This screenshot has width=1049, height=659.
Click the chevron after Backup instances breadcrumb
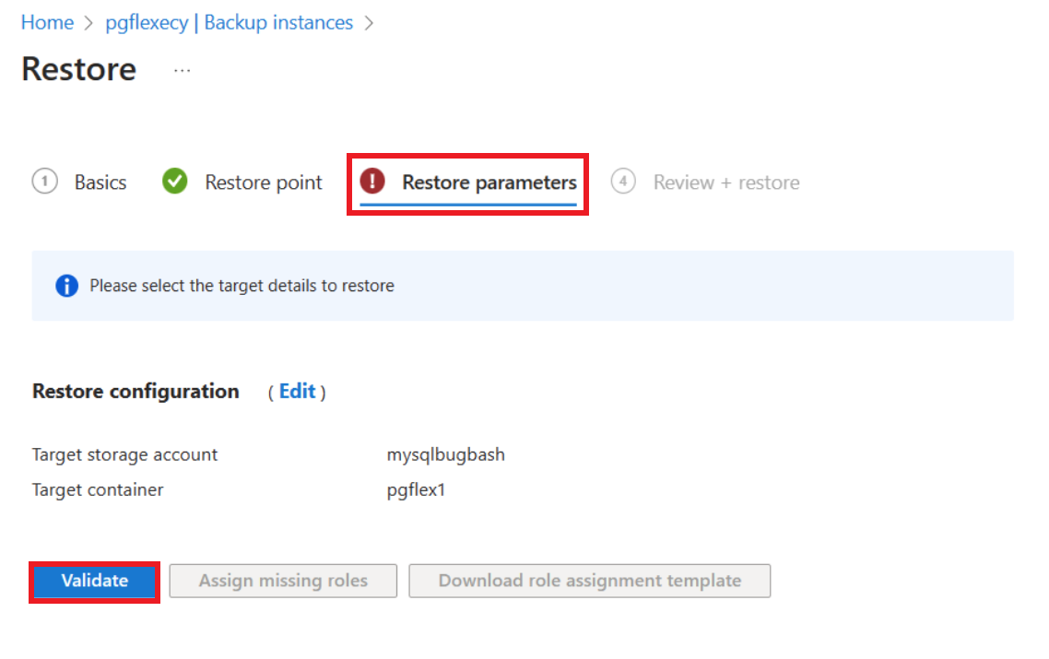[370, 23]
